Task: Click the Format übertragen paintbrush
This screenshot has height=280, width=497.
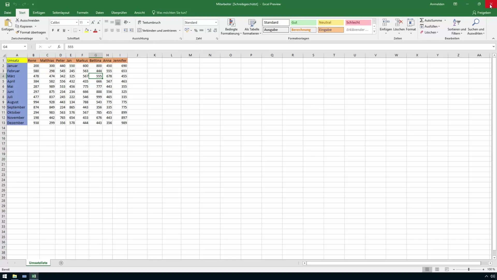Action: (18, 32)
